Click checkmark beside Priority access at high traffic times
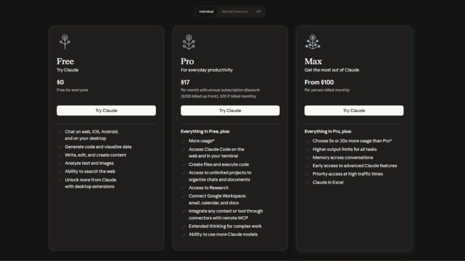The height and width of the screenshot is (261, 465). [x=307, y=174]
